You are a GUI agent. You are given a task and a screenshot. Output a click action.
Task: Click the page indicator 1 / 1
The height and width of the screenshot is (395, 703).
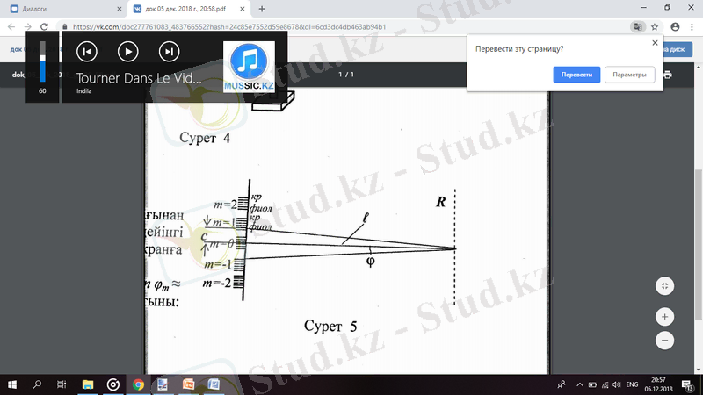coord(346,75)
